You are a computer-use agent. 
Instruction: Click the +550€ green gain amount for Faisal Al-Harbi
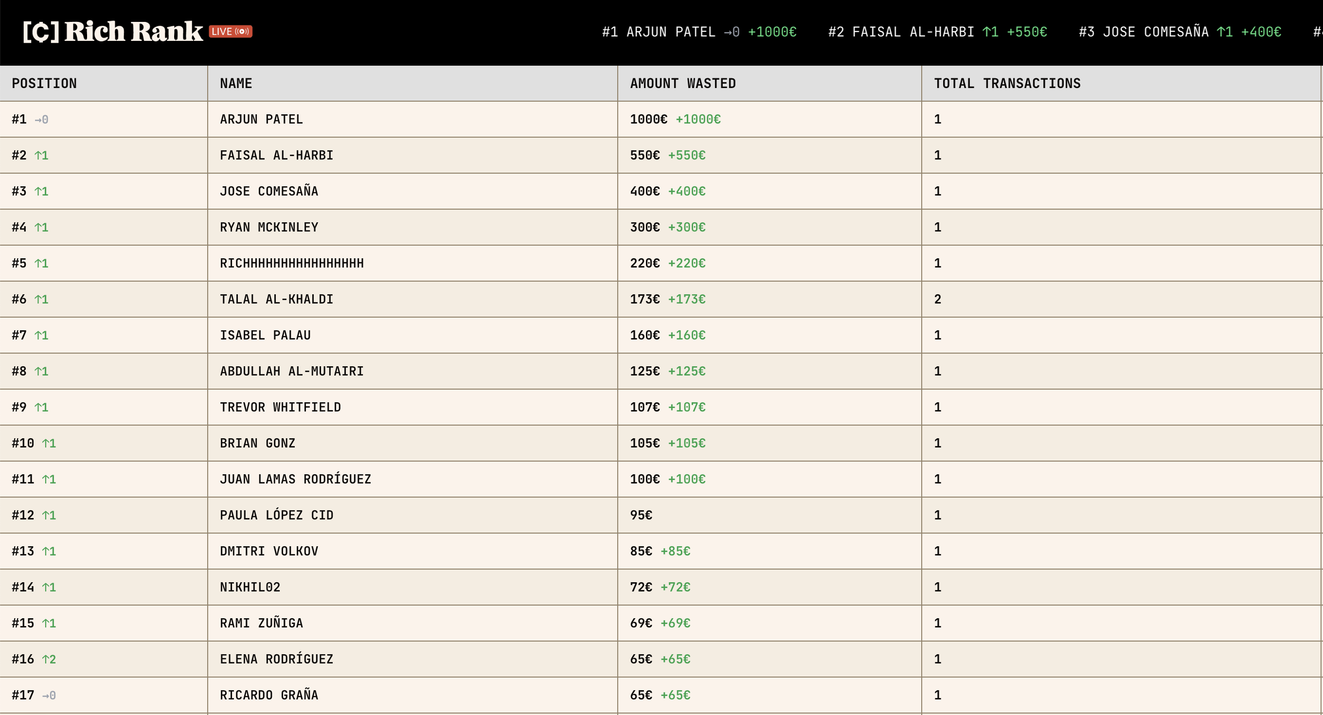[686, 155]
